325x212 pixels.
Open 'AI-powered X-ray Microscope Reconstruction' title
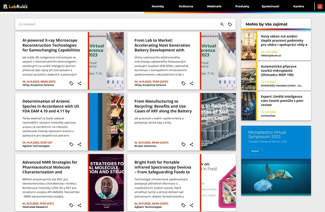pyautogui.click(x=51, y=45)
